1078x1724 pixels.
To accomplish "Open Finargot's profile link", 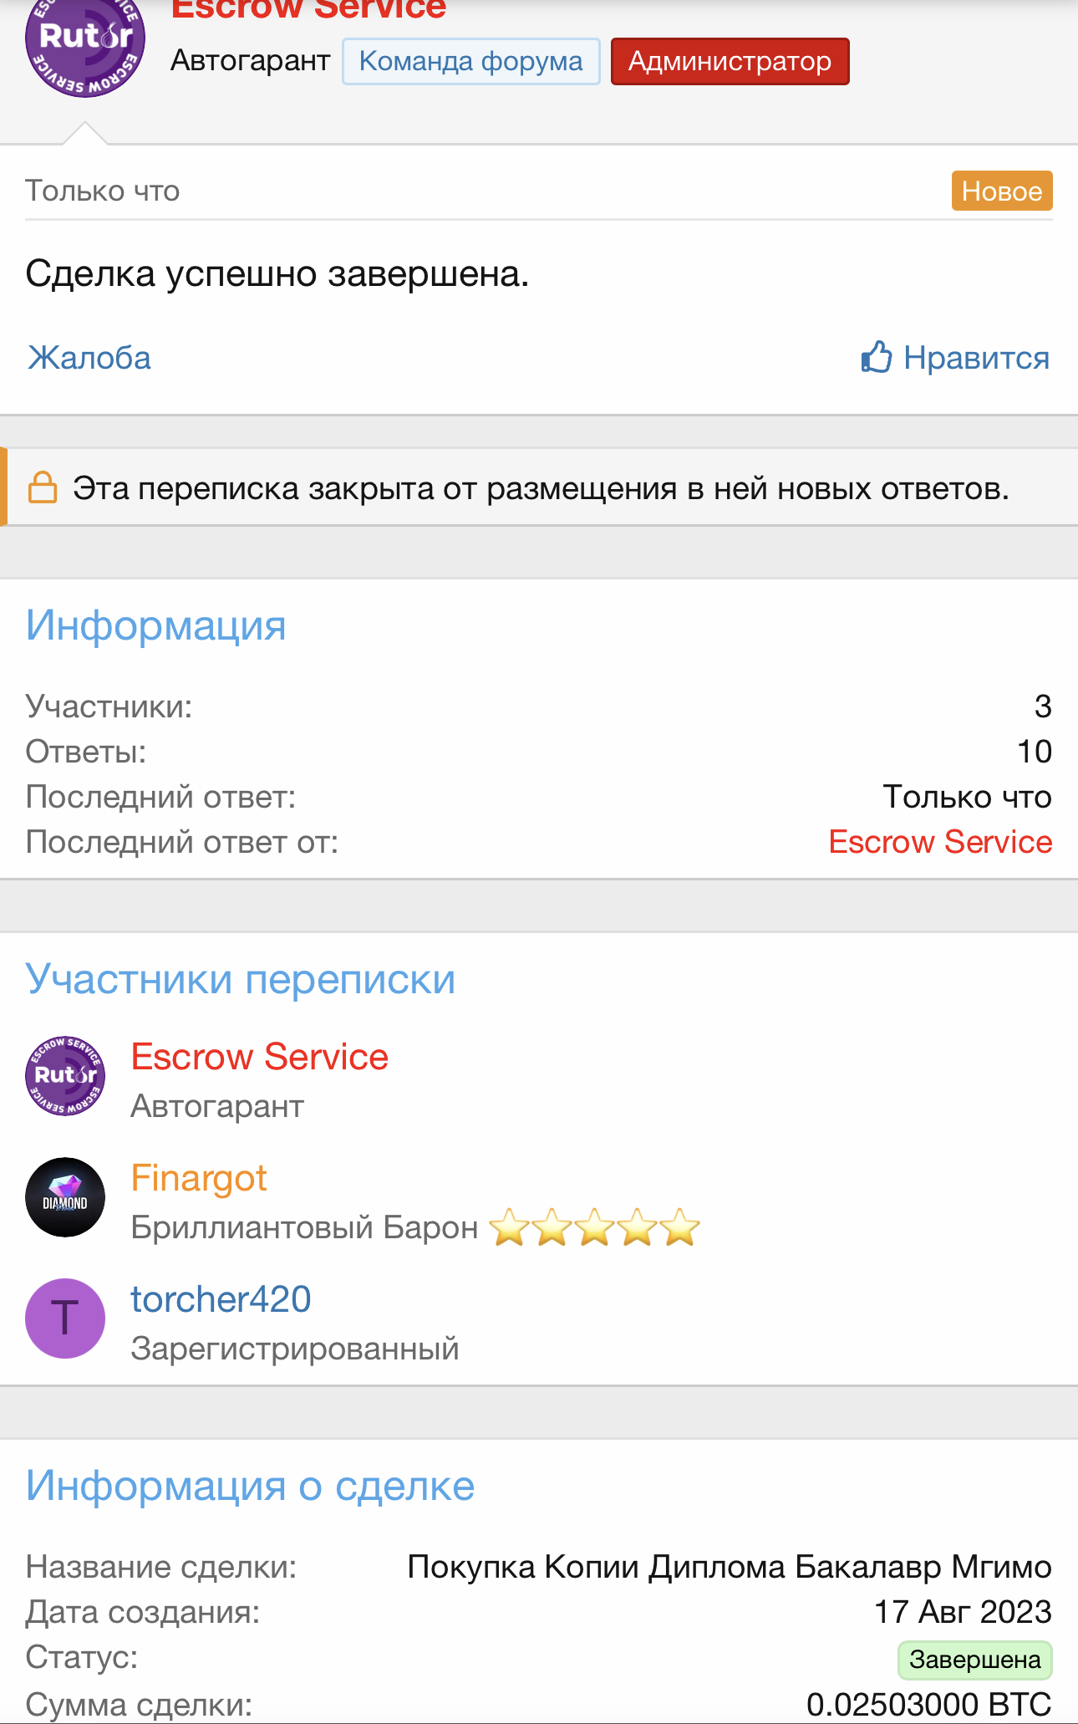I will click(199, 1178).
